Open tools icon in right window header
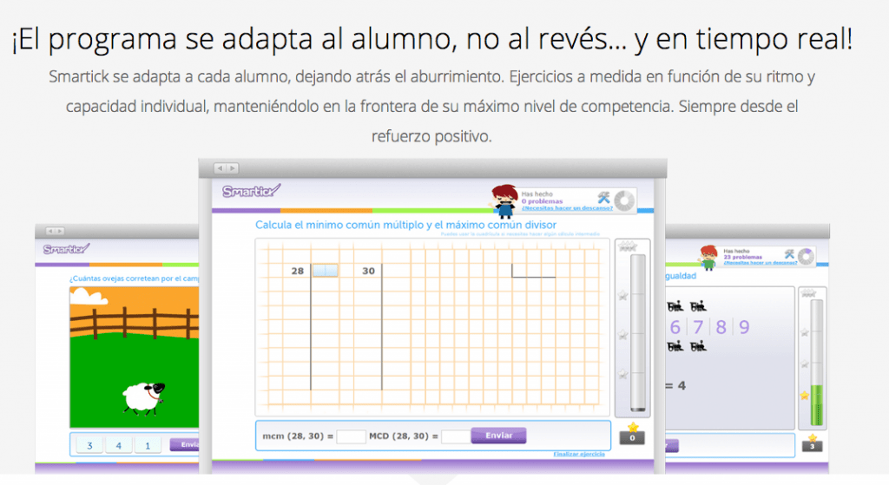The width and height of the screenshot is (889, 485). tap(789, 254)
